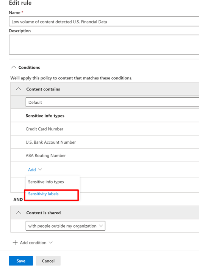Focus the rule Name input field
This screenshot has width=199, height=266.
pyautogui.click(x=104, y=22)
